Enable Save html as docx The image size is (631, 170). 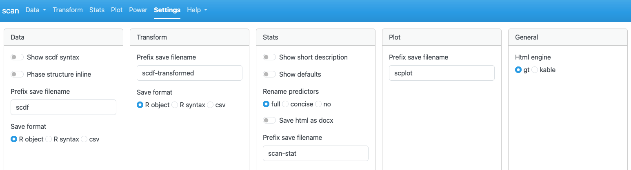pyautogui.click(x=269, y=120)
